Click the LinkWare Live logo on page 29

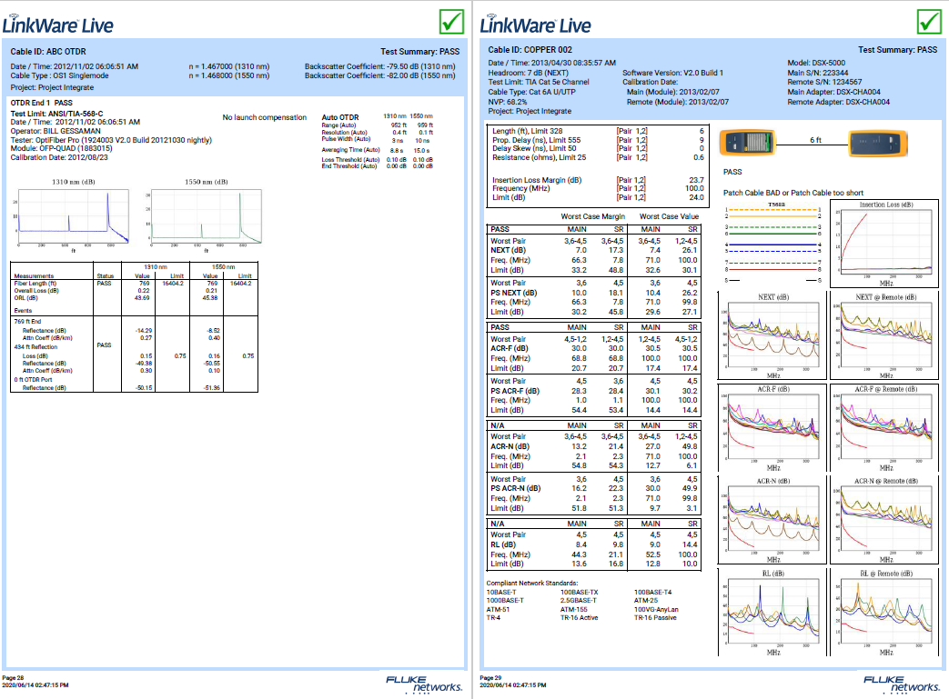click(x=536, y=25)
